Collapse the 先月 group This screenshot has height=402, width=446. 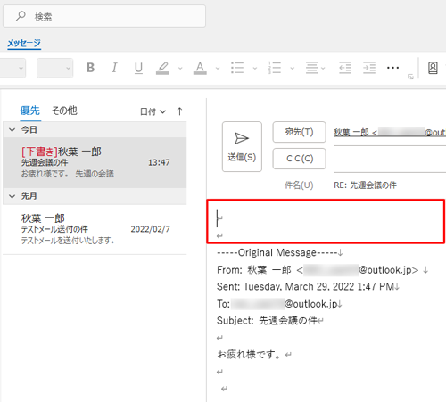point(12,196)
